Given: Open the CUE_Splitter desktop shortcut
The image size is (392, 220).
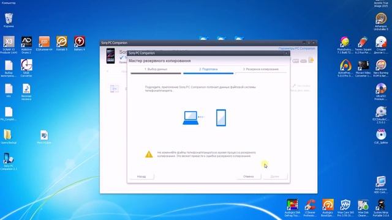Looking at the screenshot, I should tap(381, 137).
